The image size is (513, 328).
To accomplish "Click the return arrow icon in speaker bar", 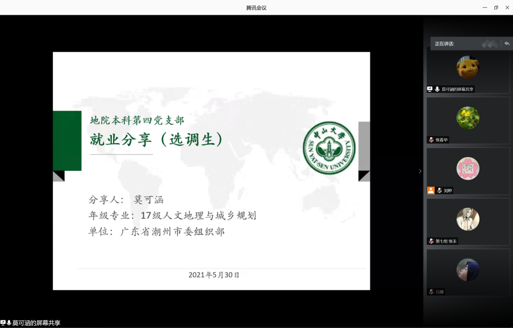I will pyautogui.click(x=507, y=44).
